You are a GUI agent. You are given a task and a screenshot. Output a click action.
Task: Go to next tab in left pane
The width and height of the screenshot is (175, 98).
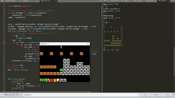[x=3, y=1]
